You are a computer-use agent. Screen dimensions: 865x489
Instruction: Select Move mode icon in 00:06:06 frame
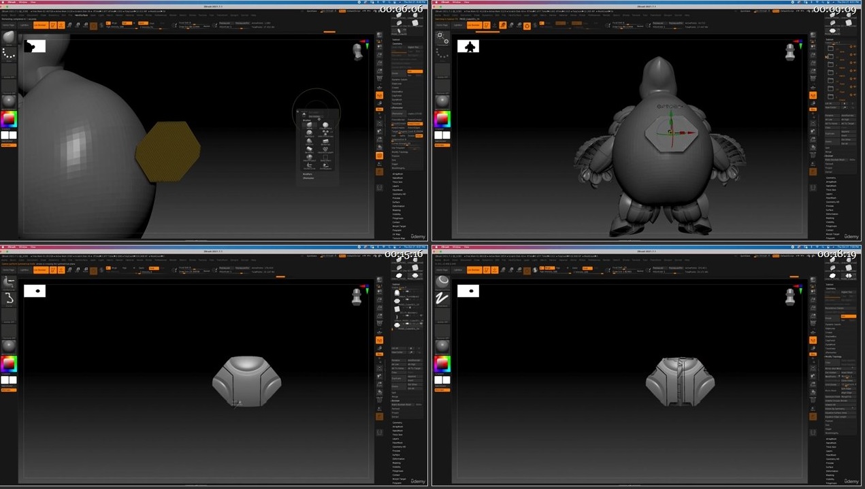tap(69, 25)
